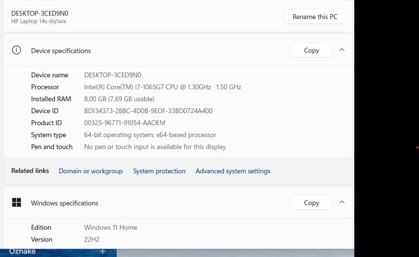Screen dimensions: 419x257
Task: Select the Device name value DESKTOP-3CED9N0
Action: pyautogui.click(x=112, y=75)
